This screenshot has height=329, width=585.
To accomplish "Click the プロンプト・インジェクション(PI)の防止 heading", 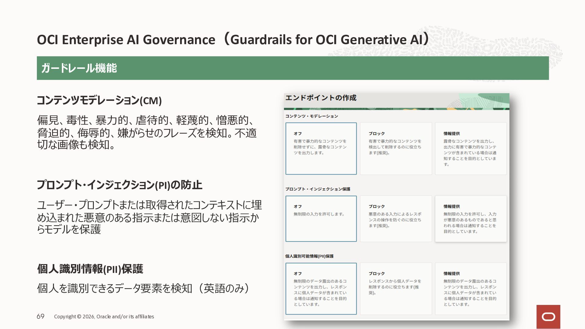I will point(119,185).
